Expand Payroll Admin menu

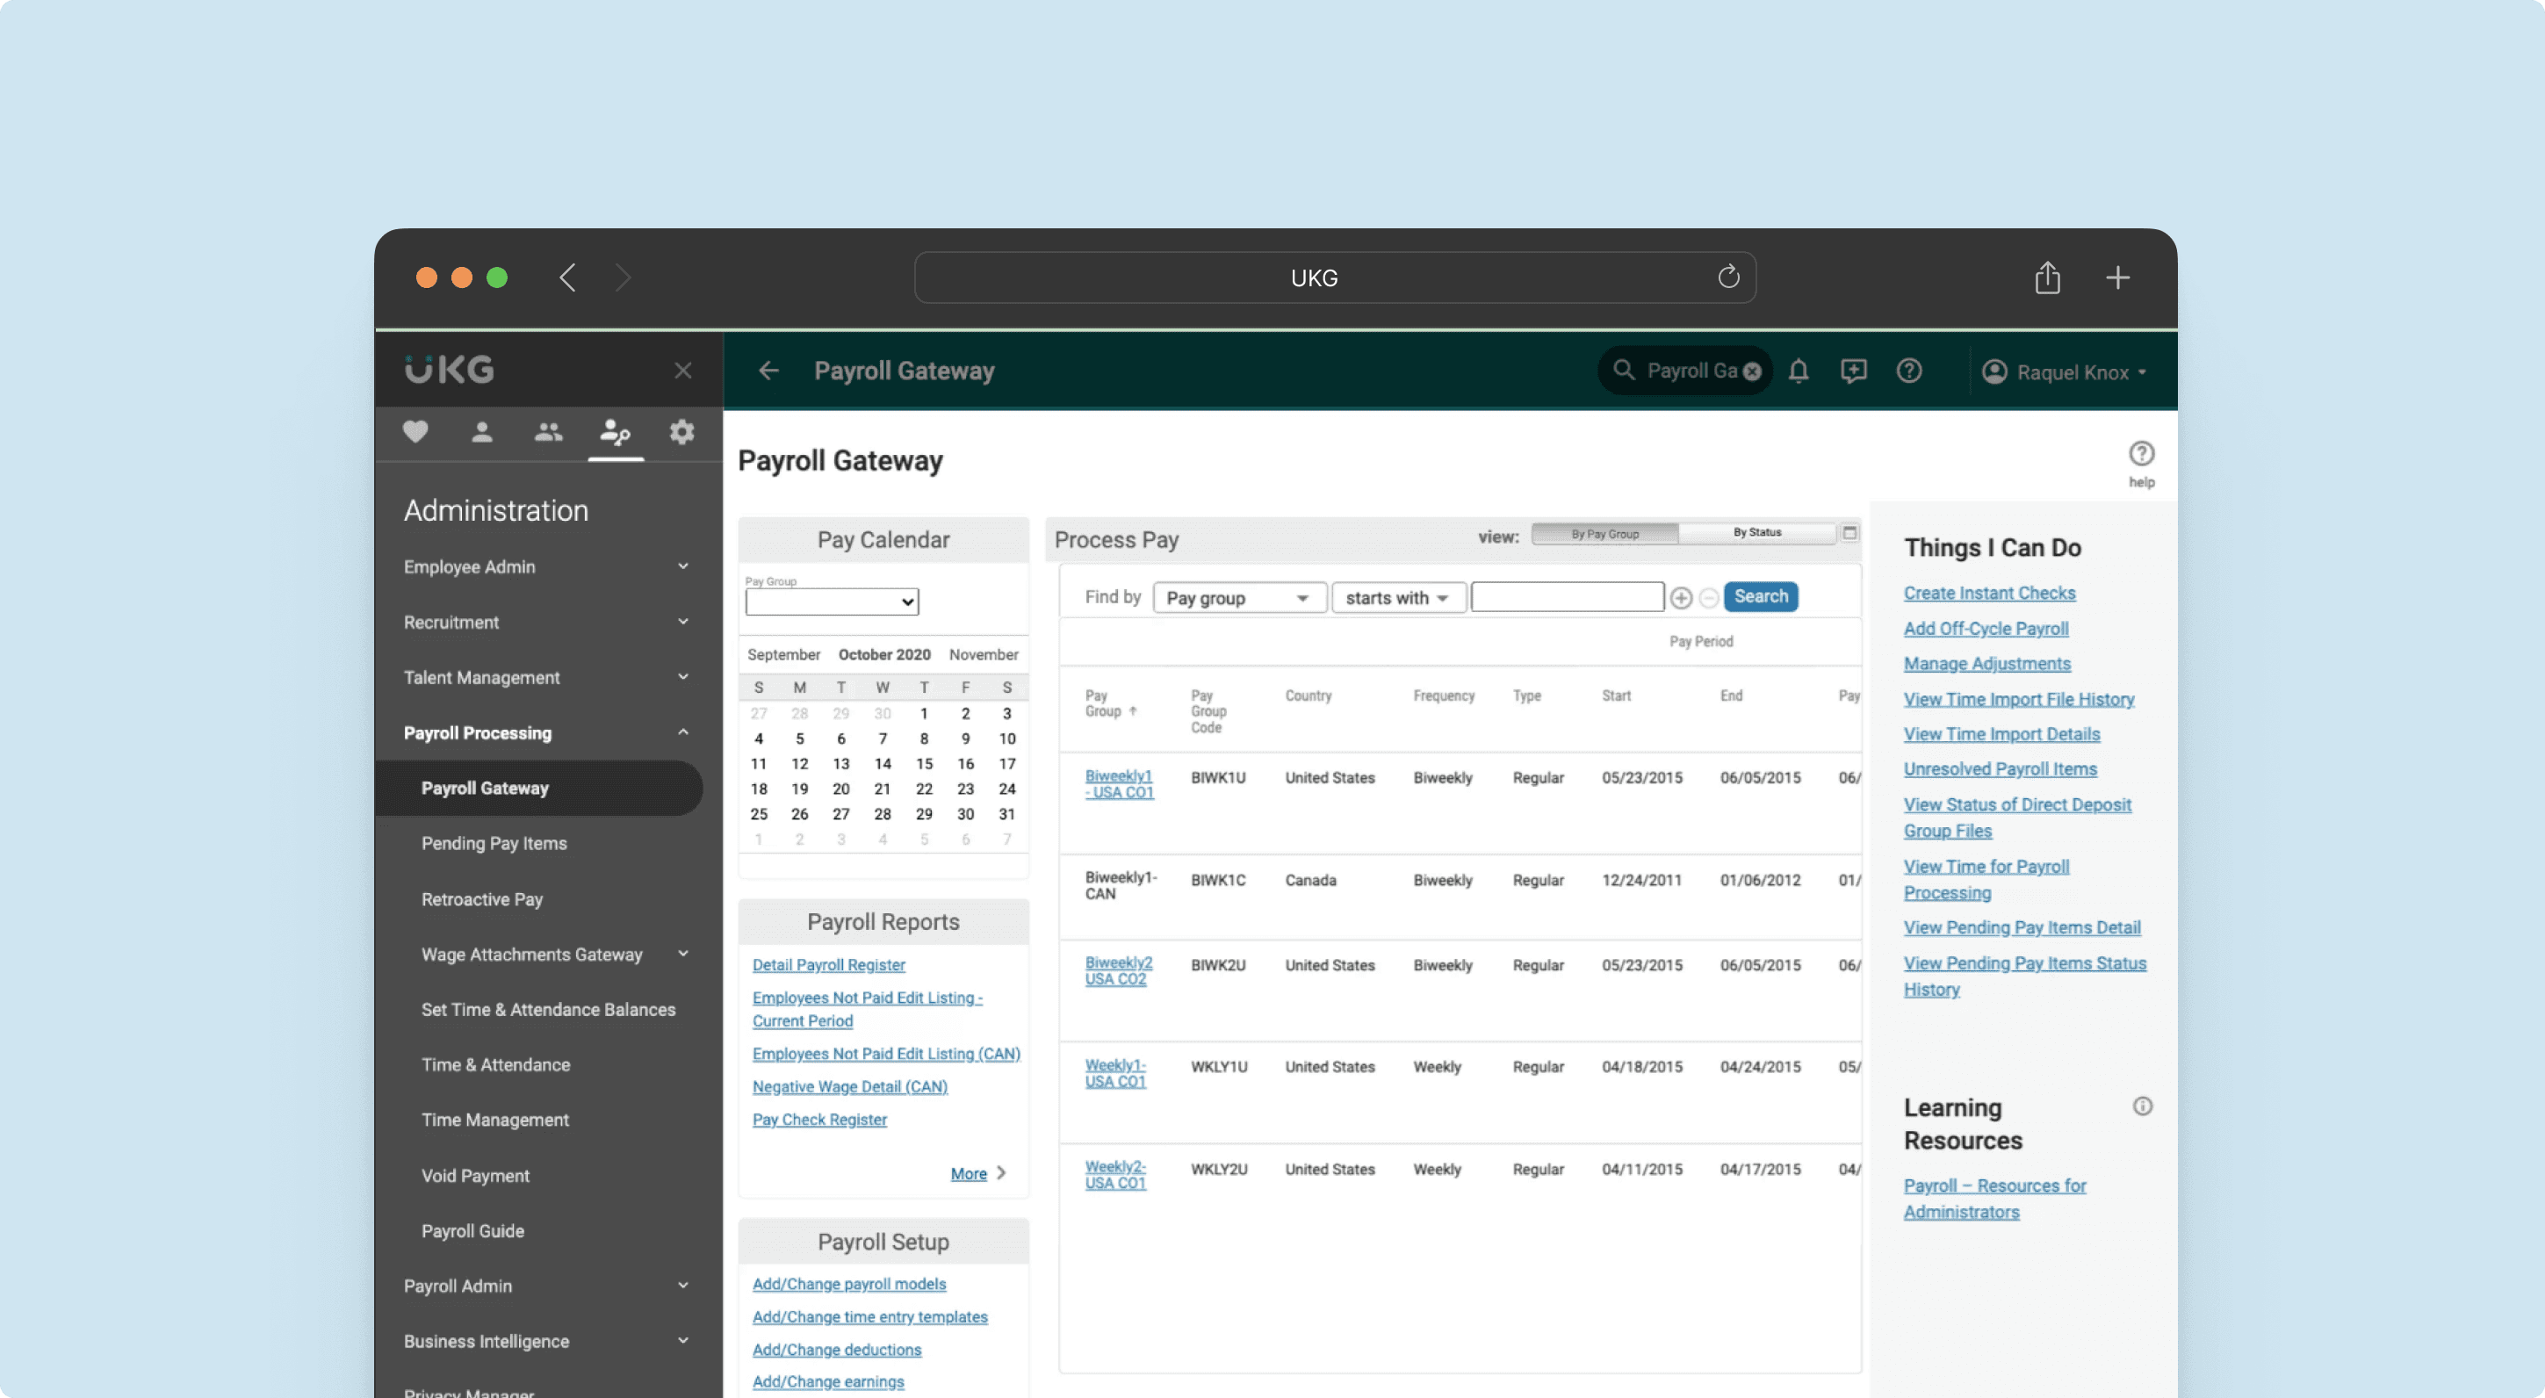682,1286
